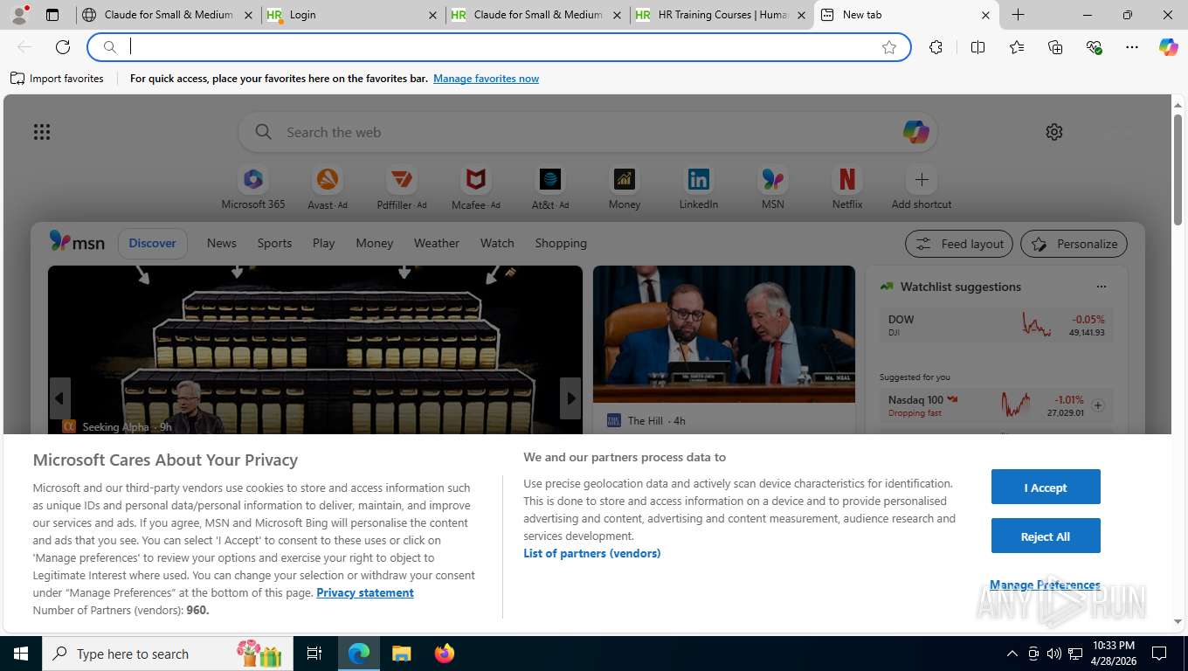Show previous story in carousel
Viewport: 1188px width, 671px height.
click(59, 398)
